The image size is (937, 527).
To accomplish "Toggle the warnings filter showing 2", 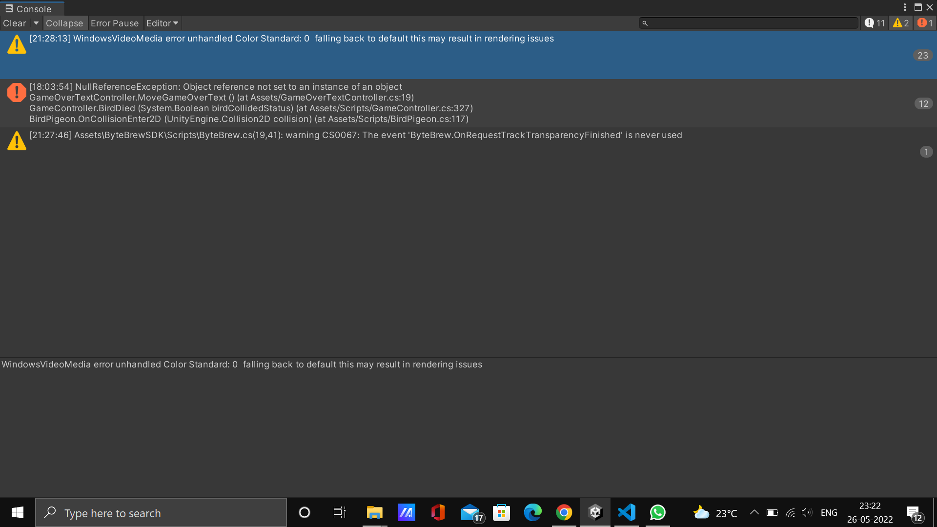I will tap(901, 23).
